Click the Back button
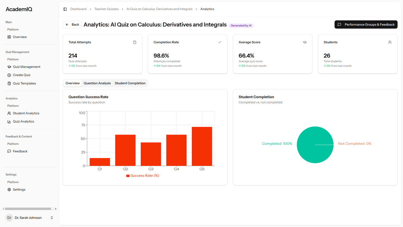 click(x=72, y=24)
